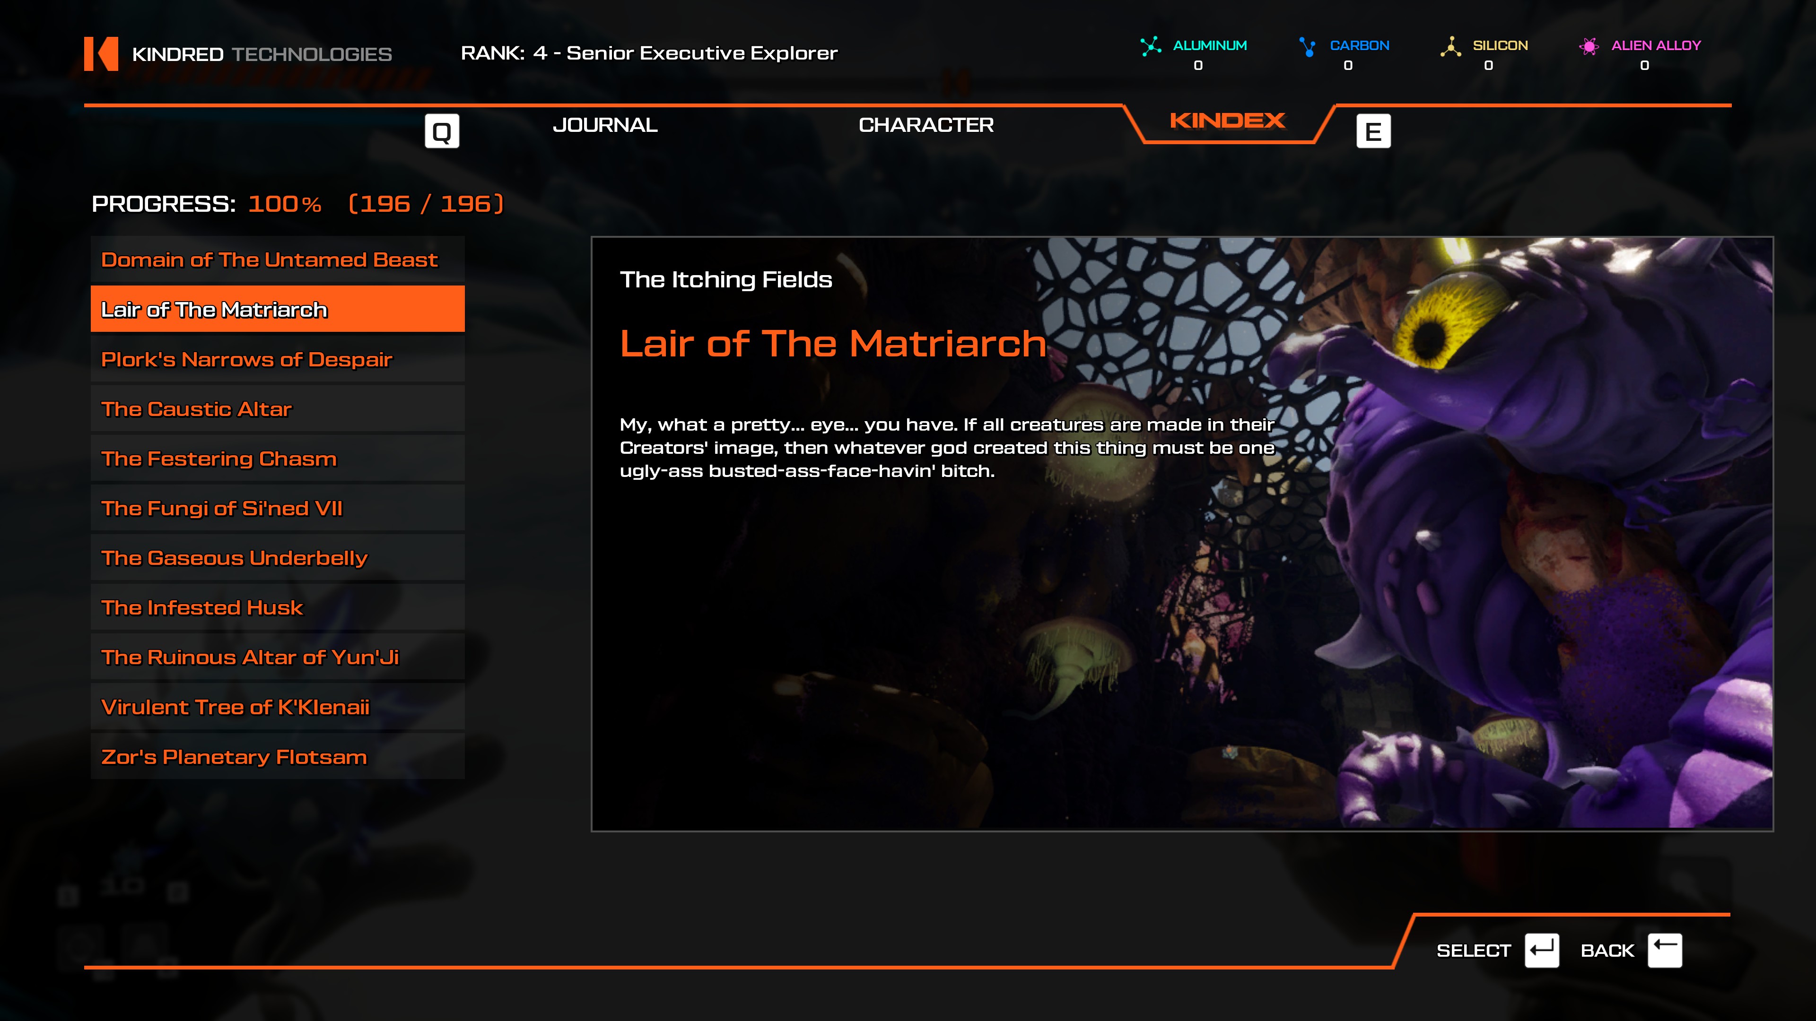Open The Caustic Altar entry
Viewport: 1816px width, 1021px height.
278,409
